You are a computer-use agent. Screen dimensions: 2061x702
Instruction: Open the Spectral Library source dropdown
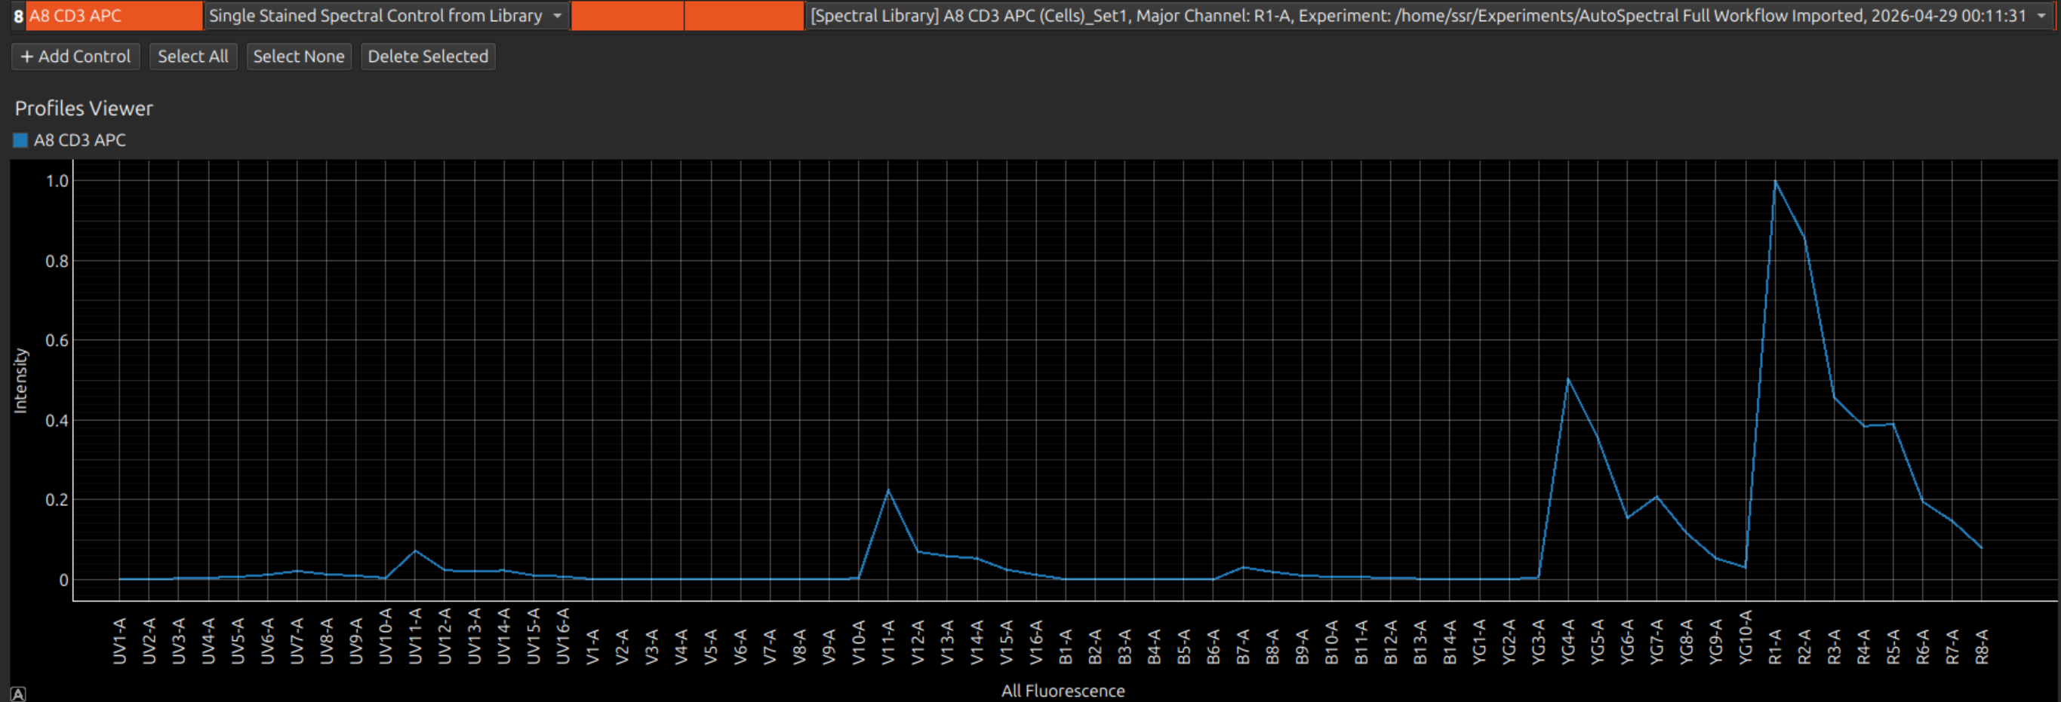pyautogui.click(x=1429, y=15)
